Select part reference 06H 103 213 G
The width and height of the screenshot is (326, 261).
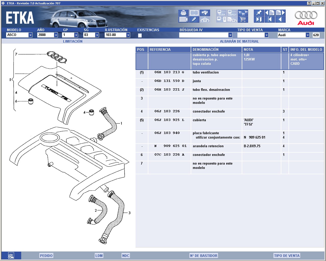tap(169, 72)
